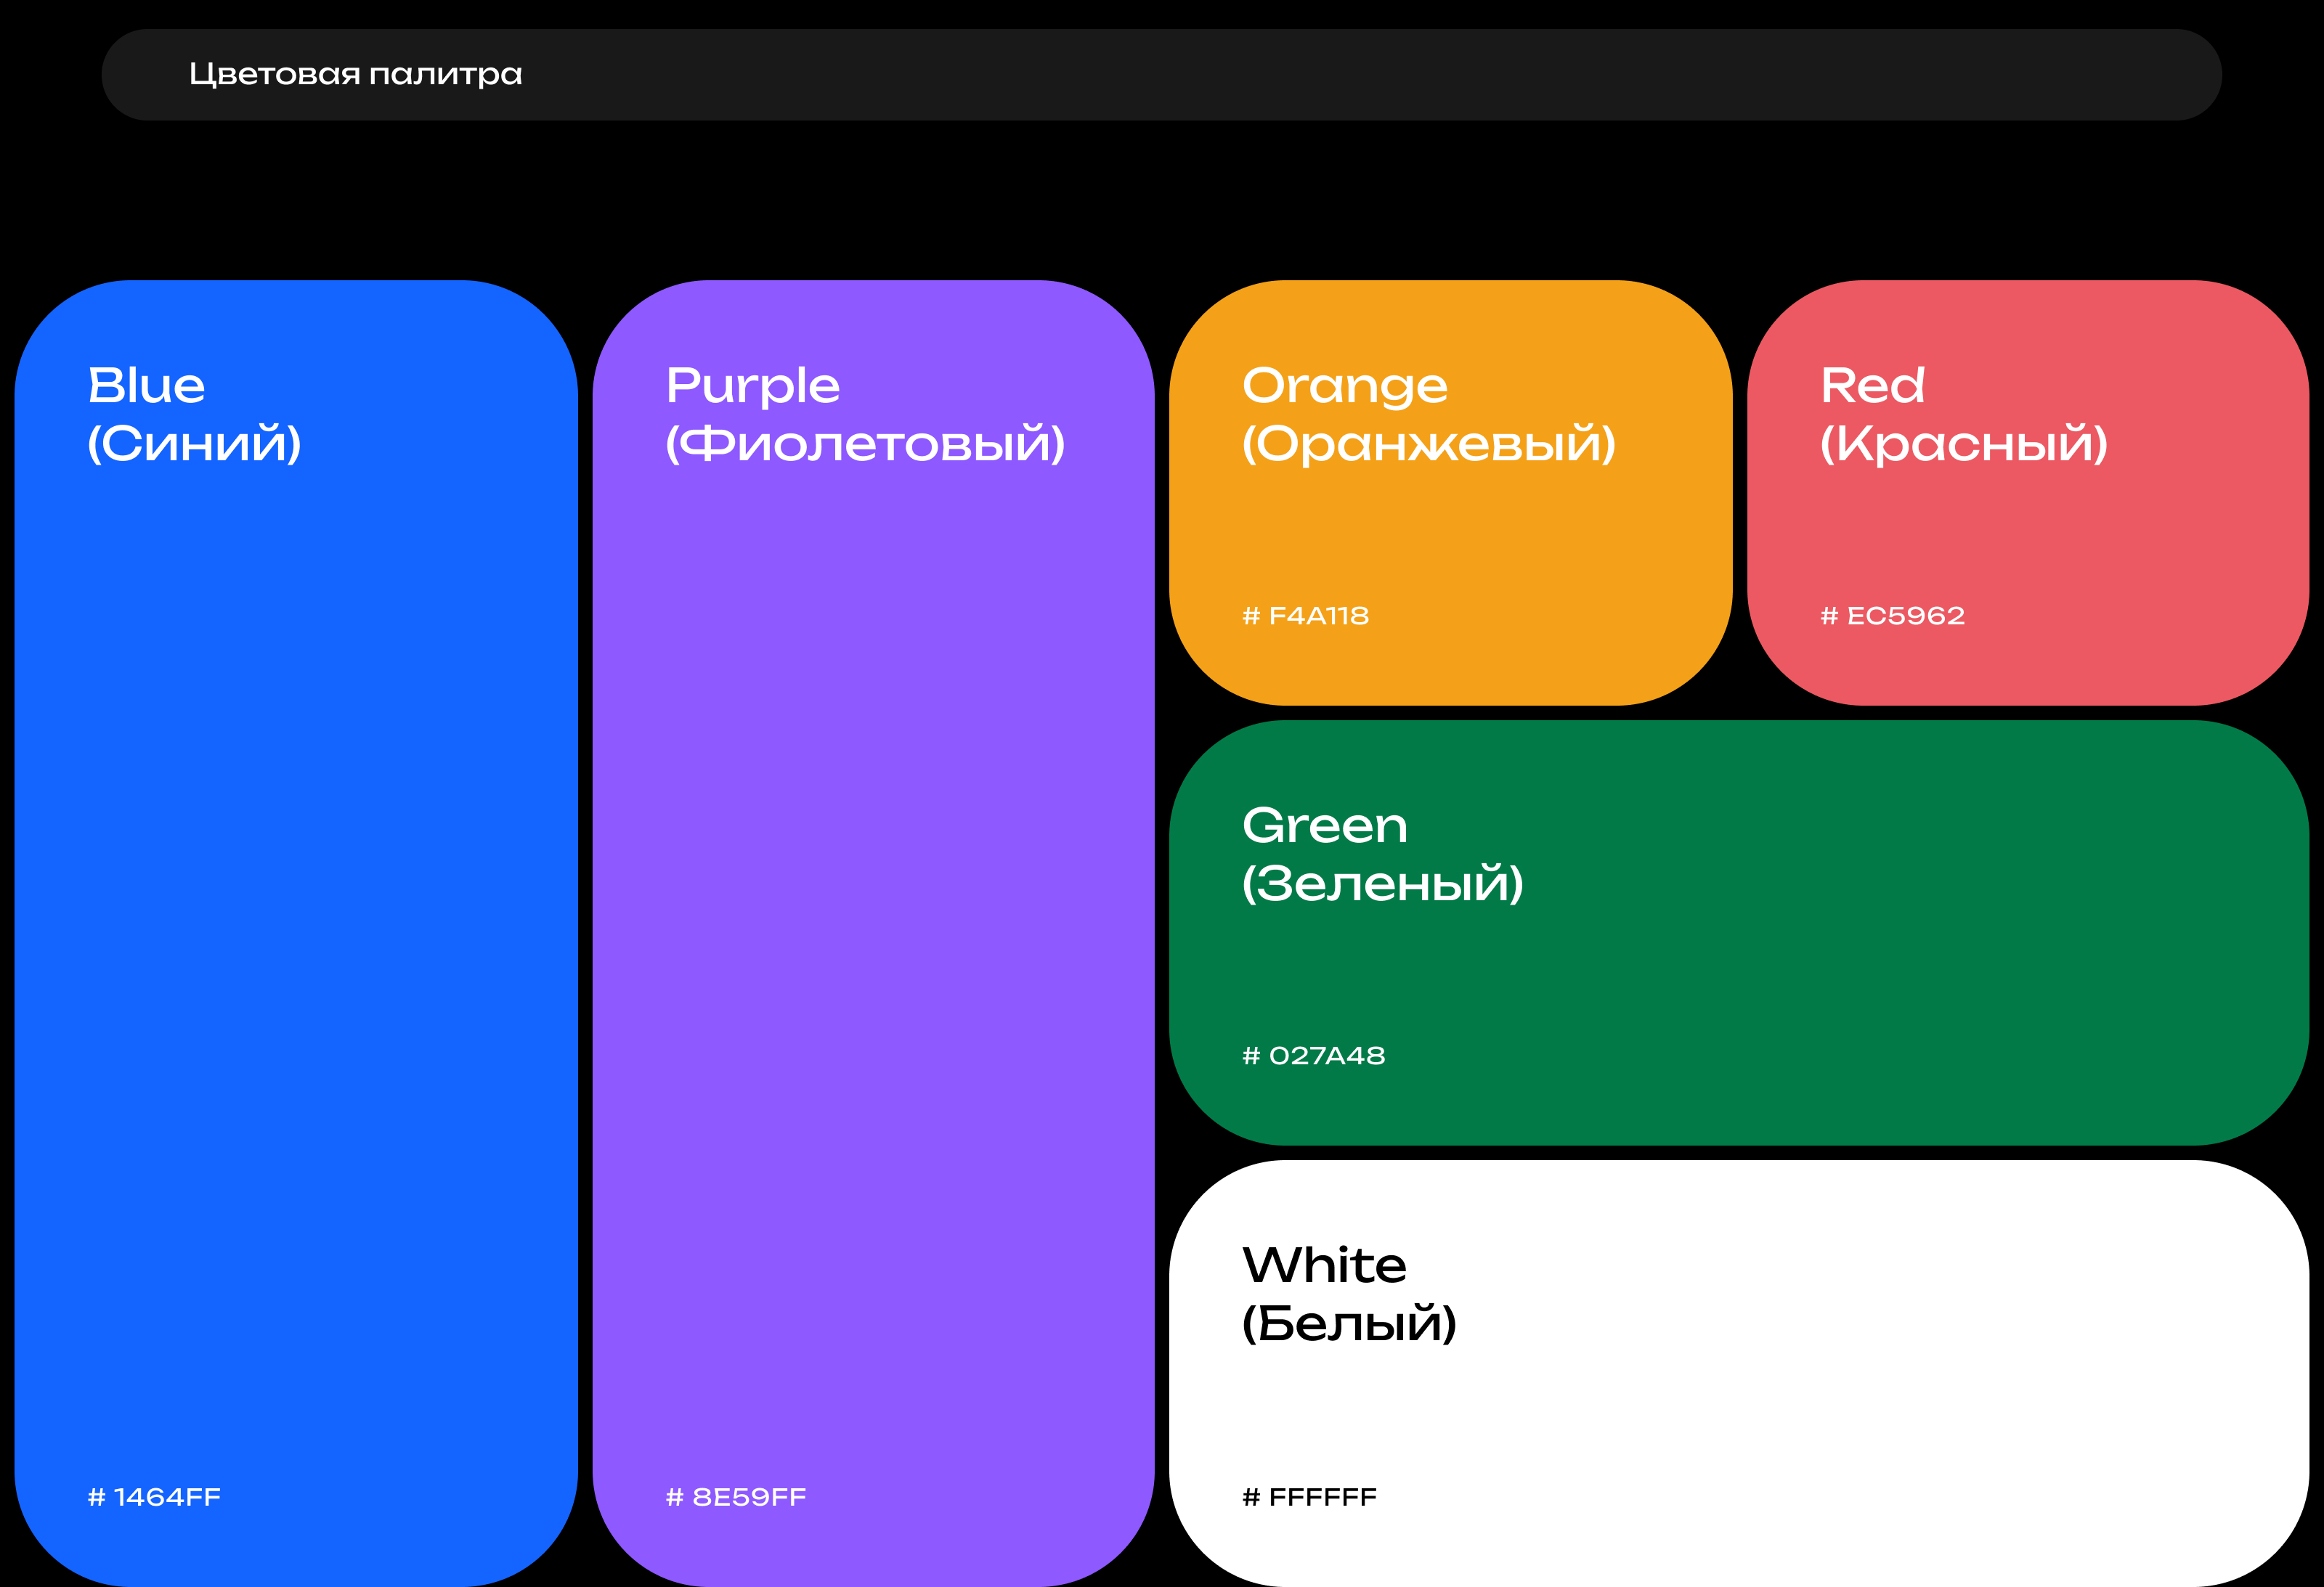Click the hex code # EC5962

click(1892, 616)
